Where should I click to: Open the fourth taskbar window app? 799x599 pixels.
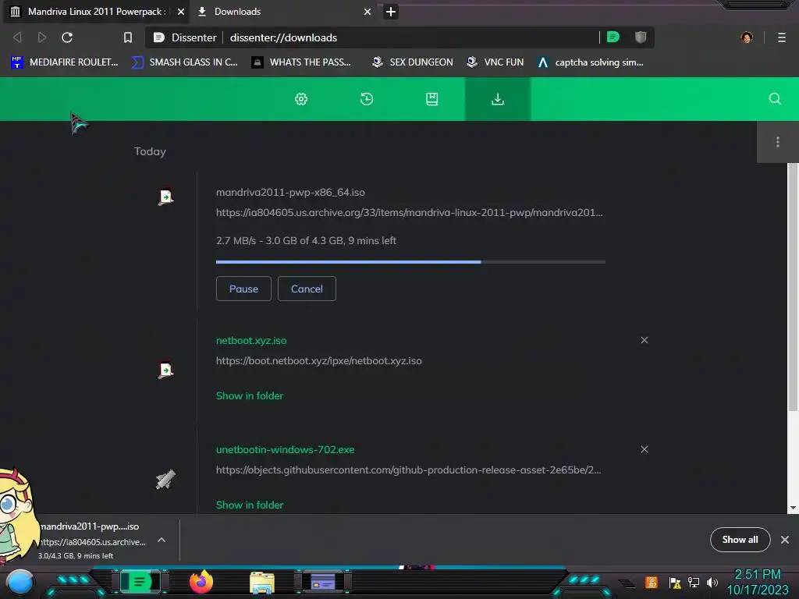point(323,582)
